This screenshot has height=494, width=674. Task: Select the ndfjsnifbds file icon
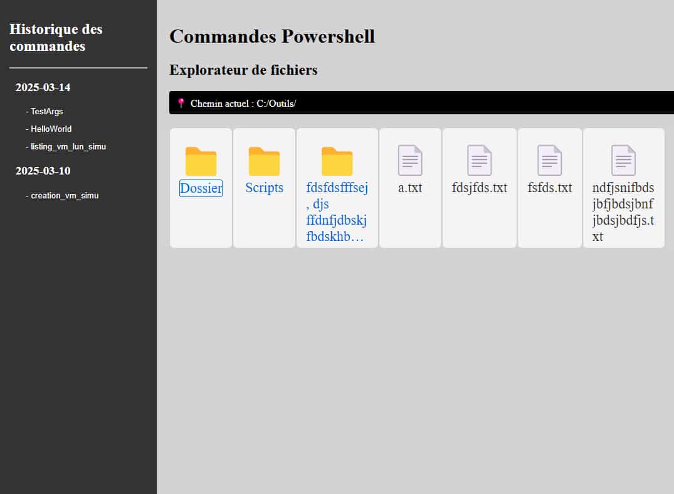pos(623,160)
